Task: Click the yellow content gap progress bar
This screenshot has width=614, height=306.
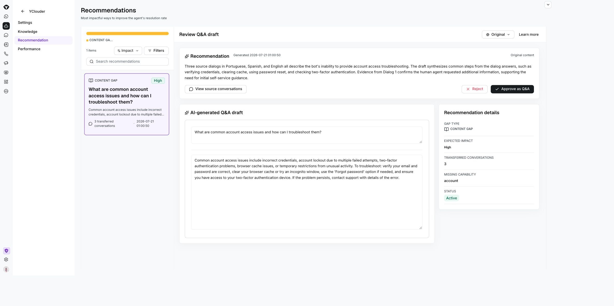Action: coord(127,33)
